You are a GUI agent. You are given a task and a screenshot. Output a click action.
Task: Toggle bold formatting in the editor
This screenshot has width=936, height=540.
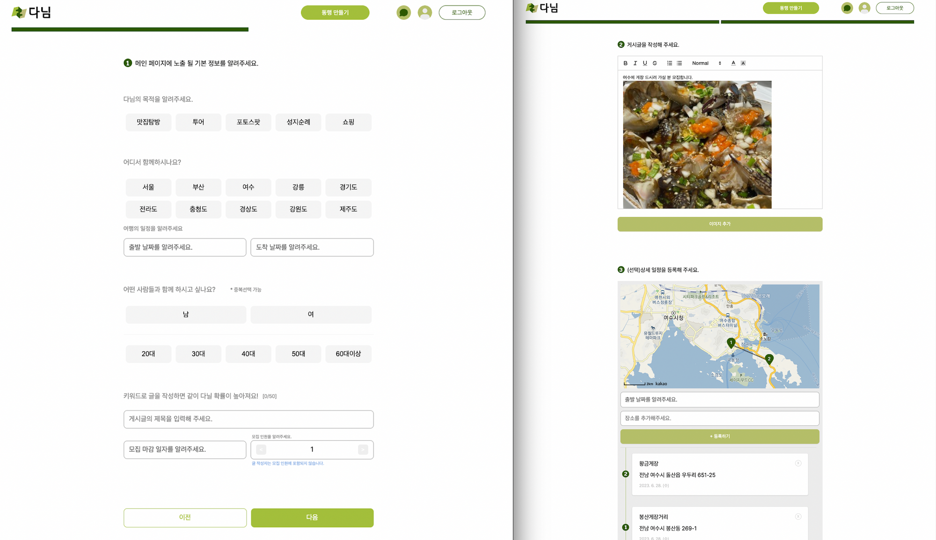[625, 63]
